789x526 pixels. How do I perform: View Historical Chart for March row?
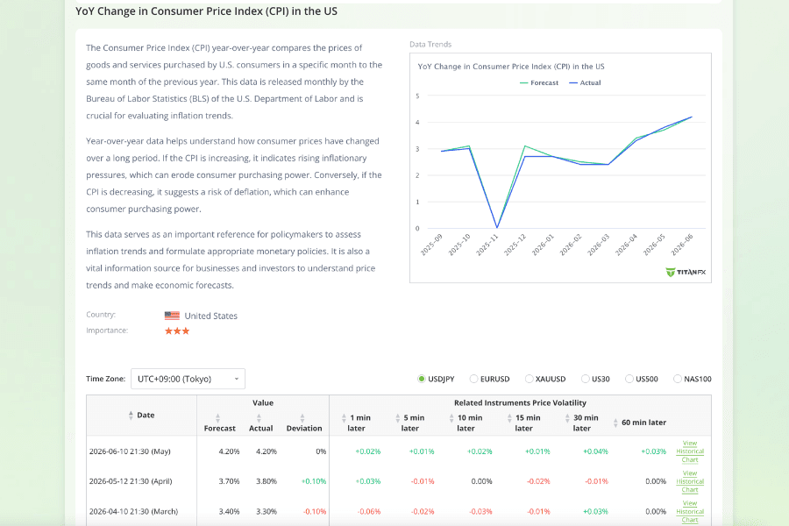click(x=690, y=512)
